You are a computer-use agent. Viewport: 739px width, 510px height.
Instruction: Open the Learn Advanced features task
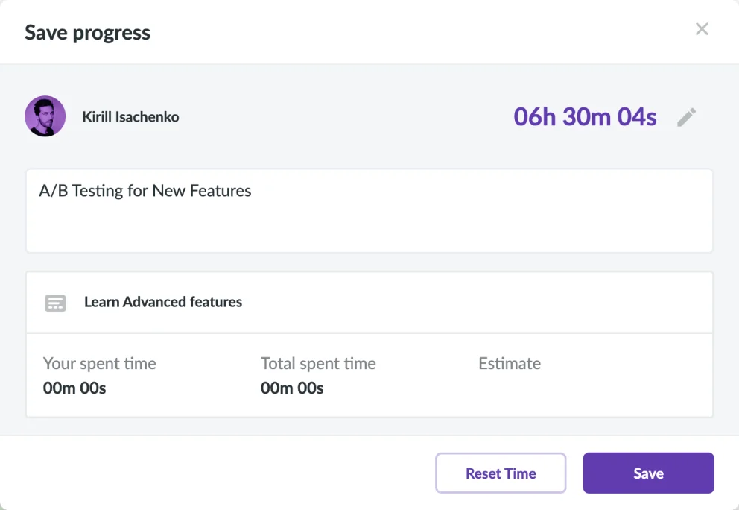click(x=163, y=302)
